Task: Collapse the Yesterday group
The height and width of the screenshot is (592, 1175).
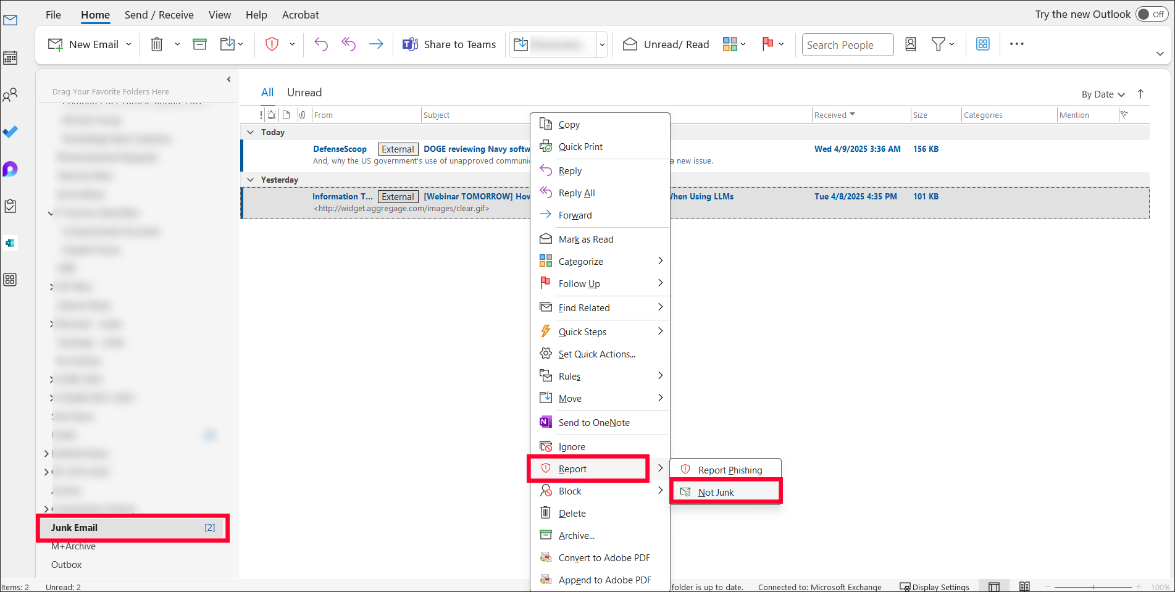Action: pos(250,180)
